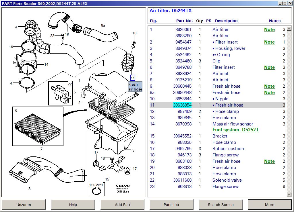
Task: Close the Parts Reader window
Action: click(290, 3)
